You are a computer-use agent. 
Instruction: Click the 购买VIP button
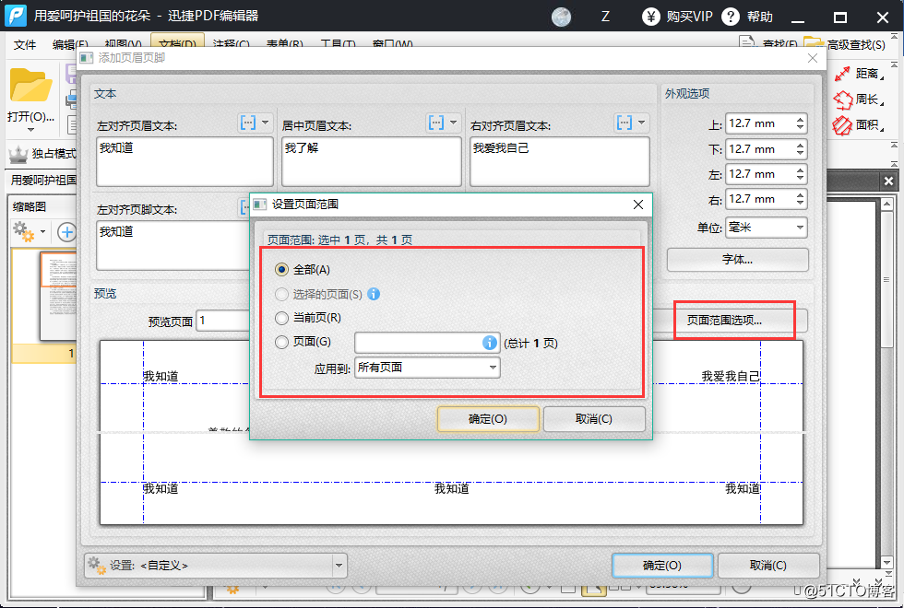[678, 17]
